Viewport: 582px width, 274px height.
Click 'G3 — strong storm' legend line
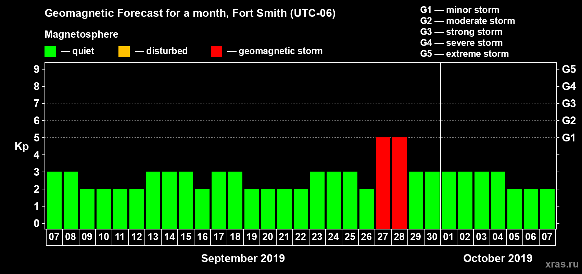[461, 32]
